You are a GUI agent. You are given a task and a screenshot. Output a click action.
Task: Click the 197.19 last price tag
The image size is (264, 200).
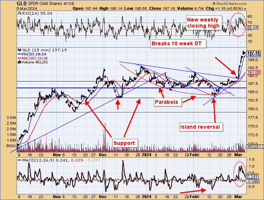click(x=254, y=53)
